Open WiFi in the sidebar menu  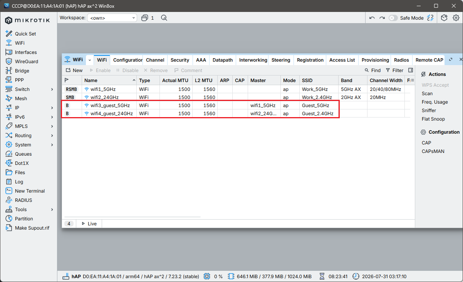(20, 43)
